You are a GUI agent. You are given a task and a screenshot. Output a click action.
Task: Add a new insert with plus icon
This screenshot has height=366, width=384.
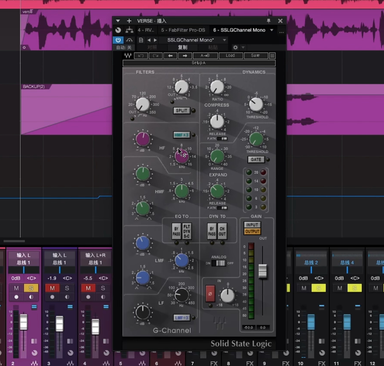point(129,21)
